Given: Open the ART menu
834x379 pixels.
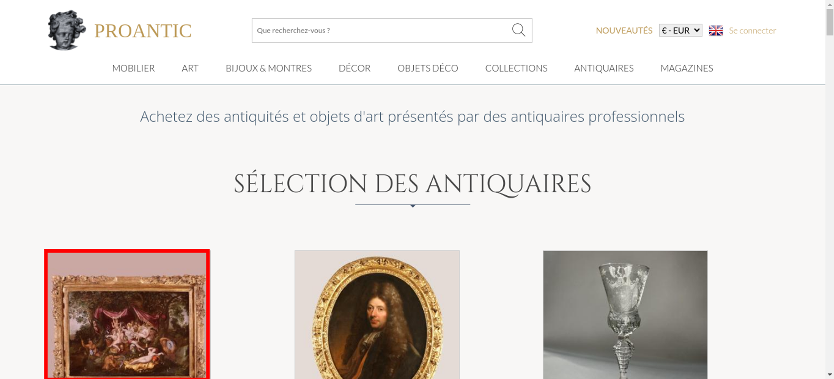Looking at the screenshot, I should [x=190, y=68].
